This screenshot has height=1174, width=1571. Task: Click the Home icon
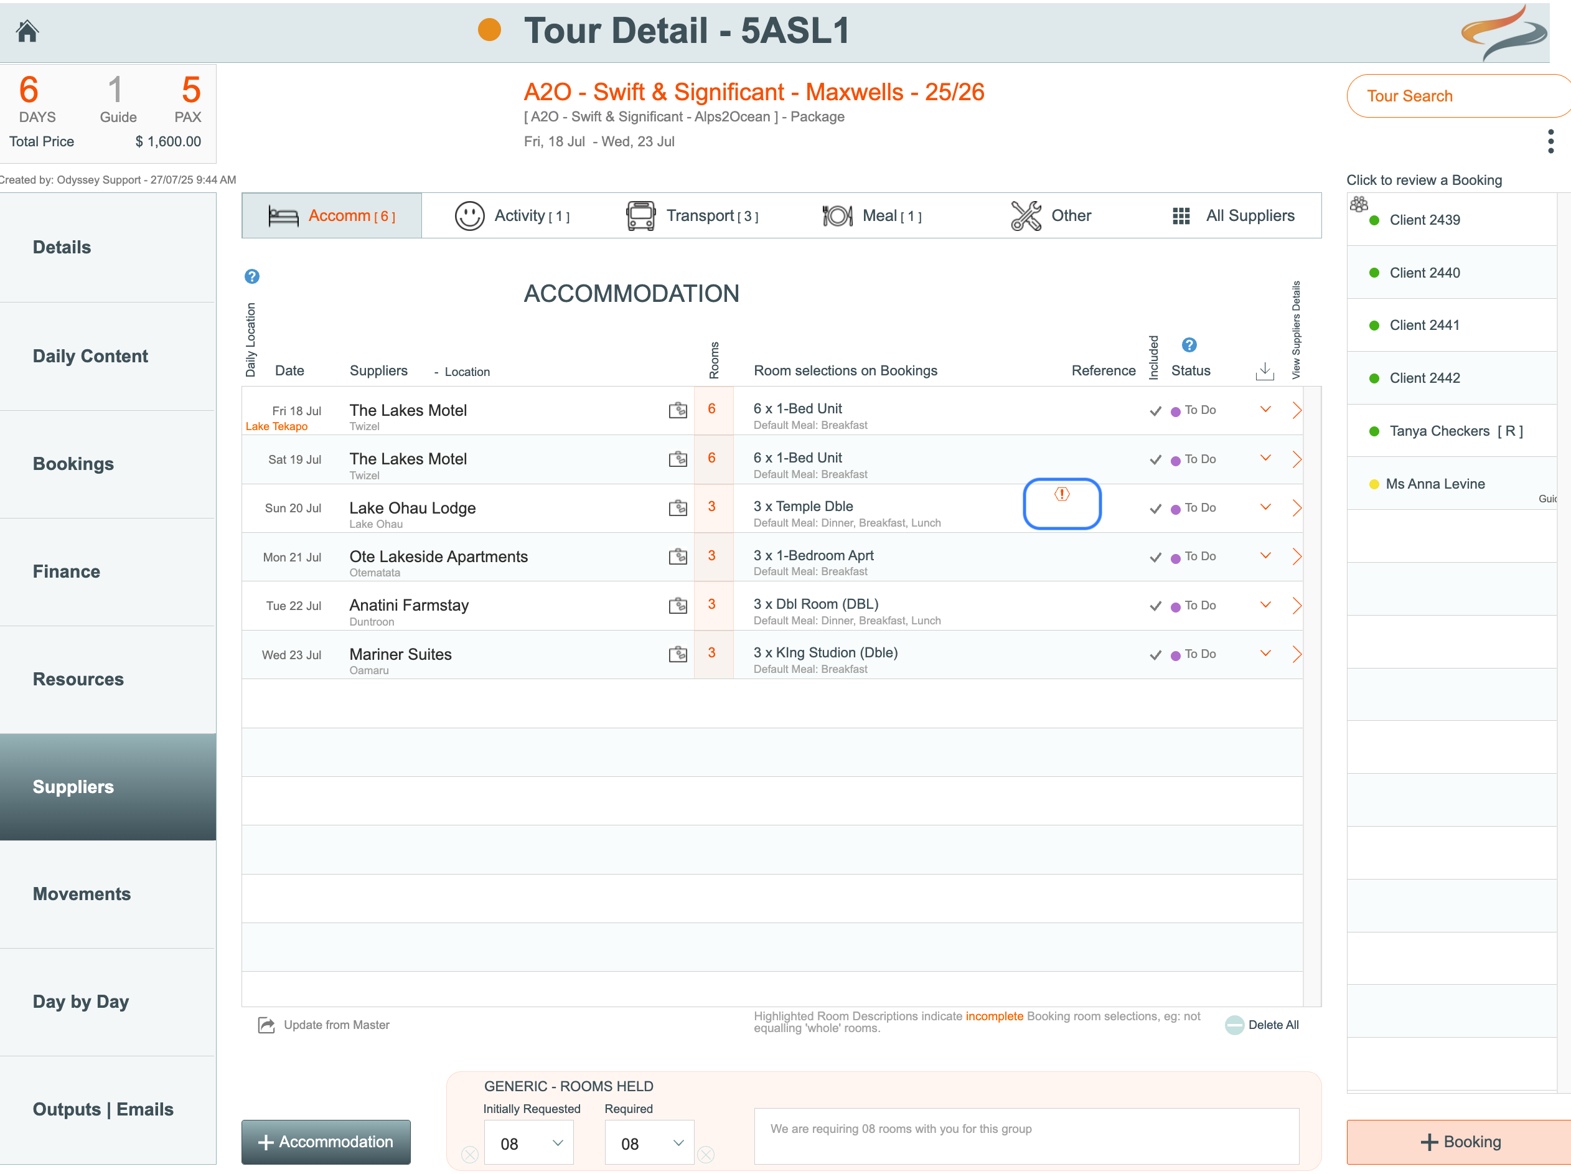click(27, 31)
